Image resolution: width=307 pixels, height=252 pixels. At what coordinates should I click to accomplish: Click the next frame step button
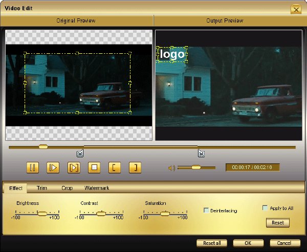click(x=53, y=167)
